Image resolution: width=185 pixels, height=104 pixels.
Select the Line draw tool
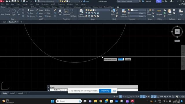point(2,12)
